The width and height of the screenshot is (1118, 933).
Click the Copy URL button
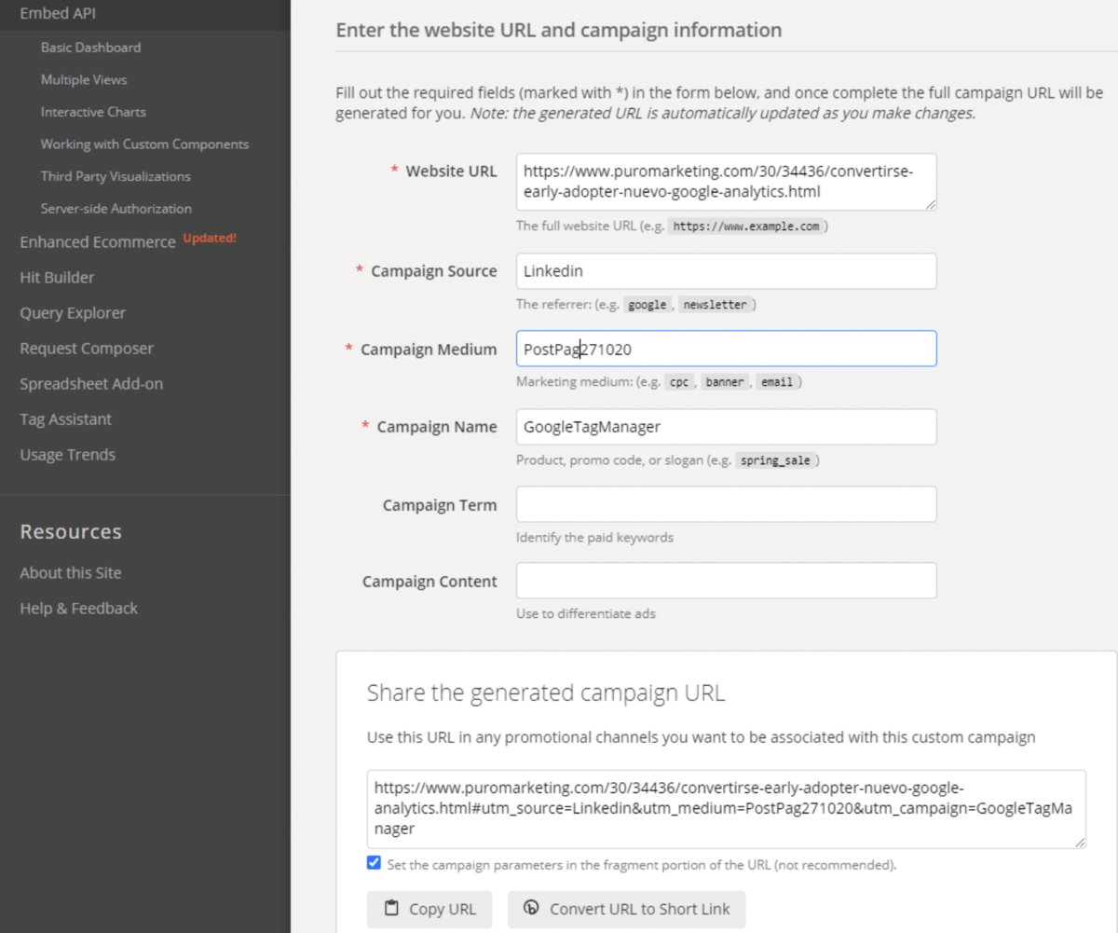click(429, 910)
